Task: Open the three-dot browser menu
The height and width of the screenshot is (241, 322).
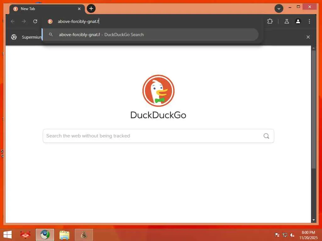Action: point(309,21)
